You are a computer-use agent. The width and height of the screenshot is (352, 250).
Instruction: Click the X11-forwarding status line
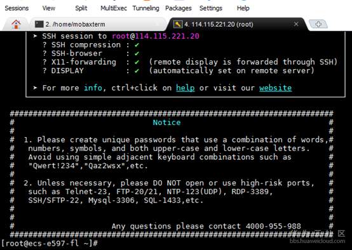point(190,62)
